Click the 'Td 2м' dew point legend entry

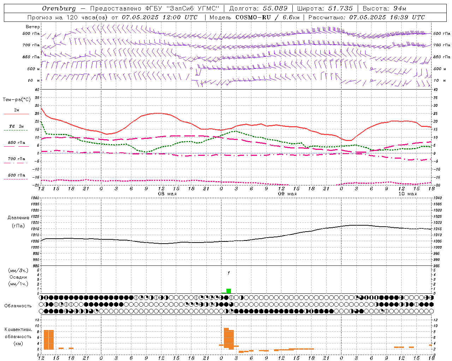[16, 126]
